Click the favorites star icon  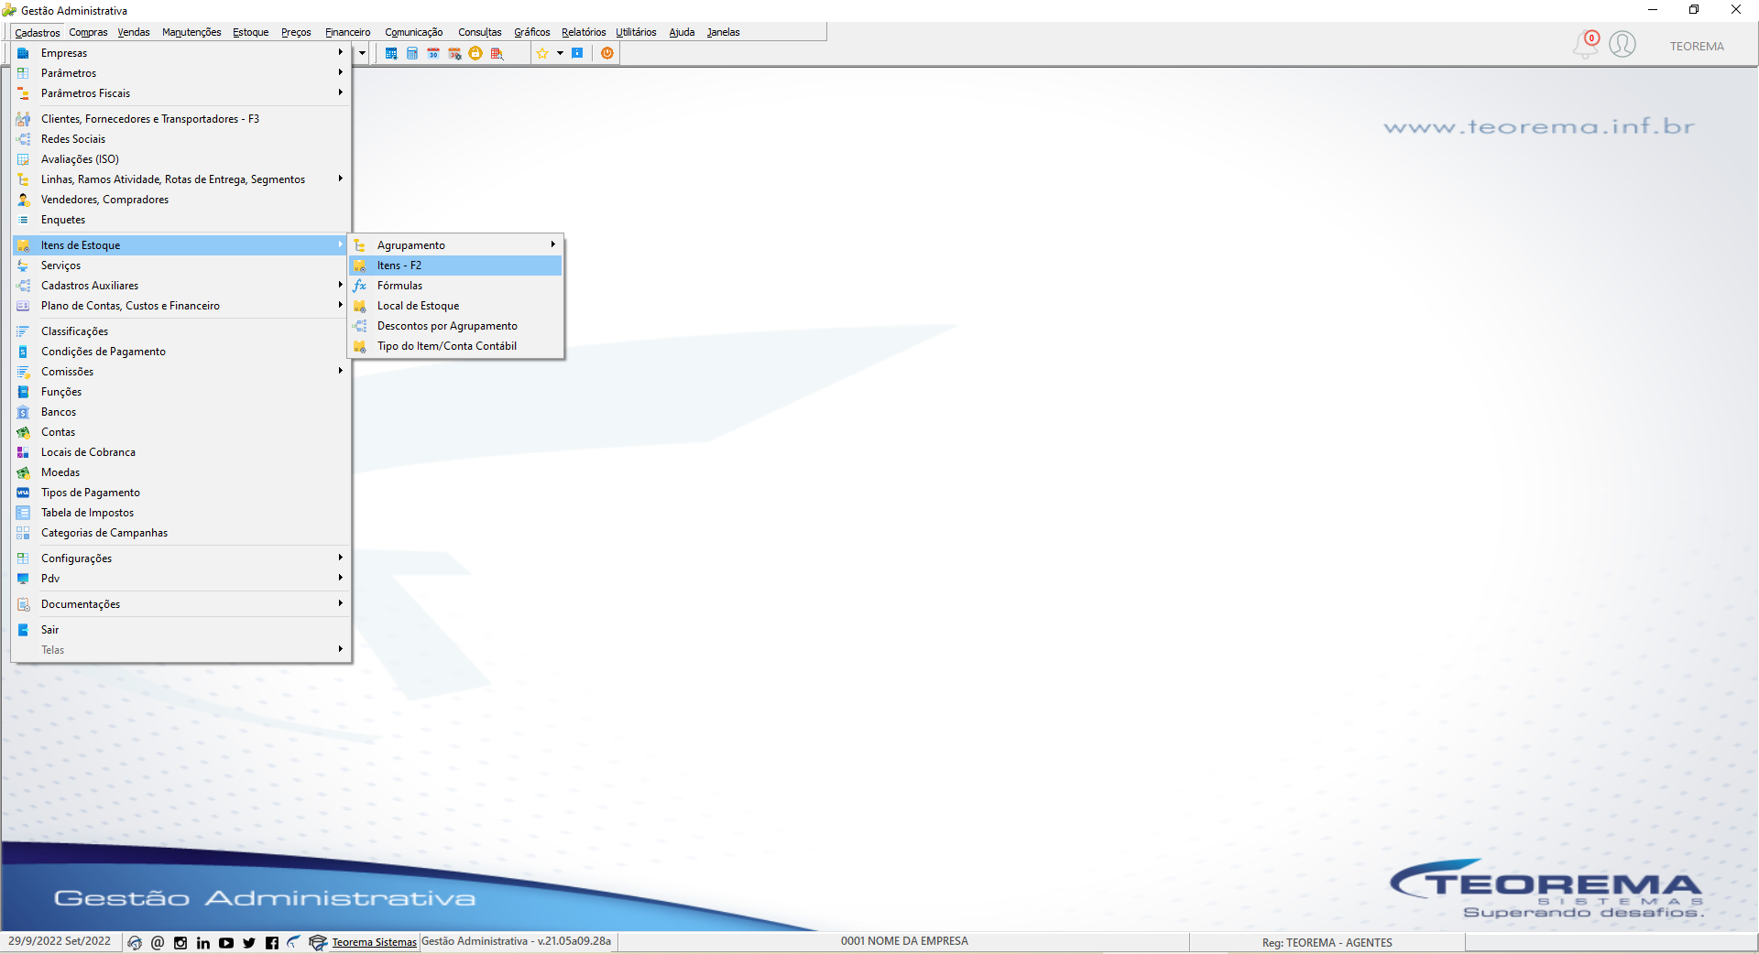click(542, 53)
